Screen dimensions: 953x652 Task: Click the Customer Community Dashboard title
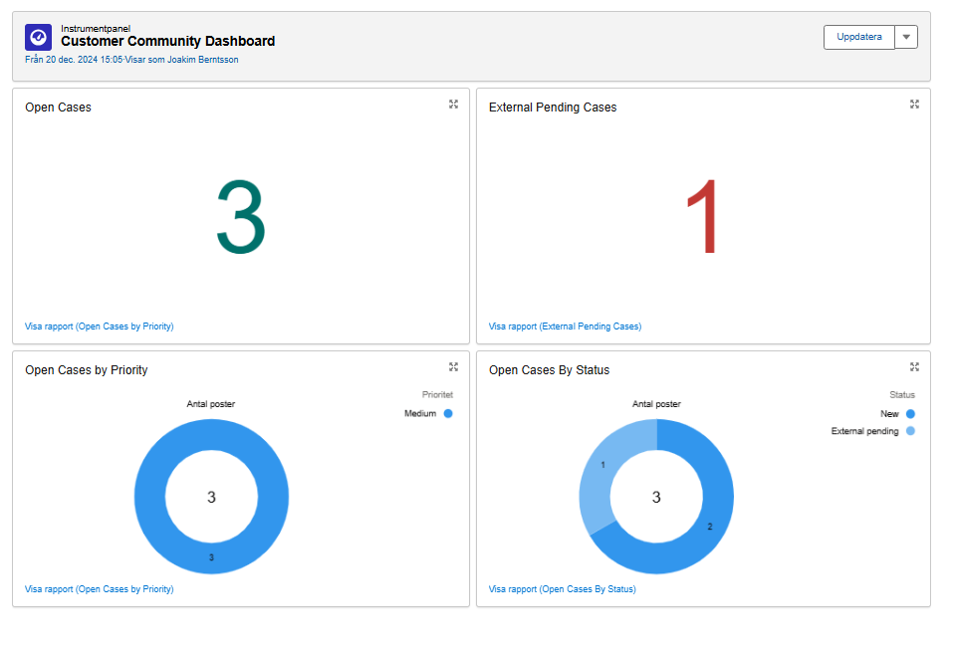pos(167,42)
